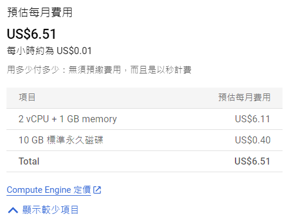Click the external link icon beside 定價

[97, 190]
